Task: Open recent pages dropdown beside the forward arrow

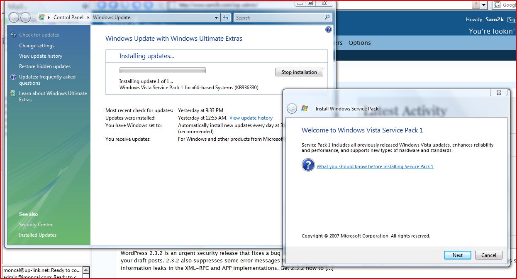Action: click(x=33, y=18)
